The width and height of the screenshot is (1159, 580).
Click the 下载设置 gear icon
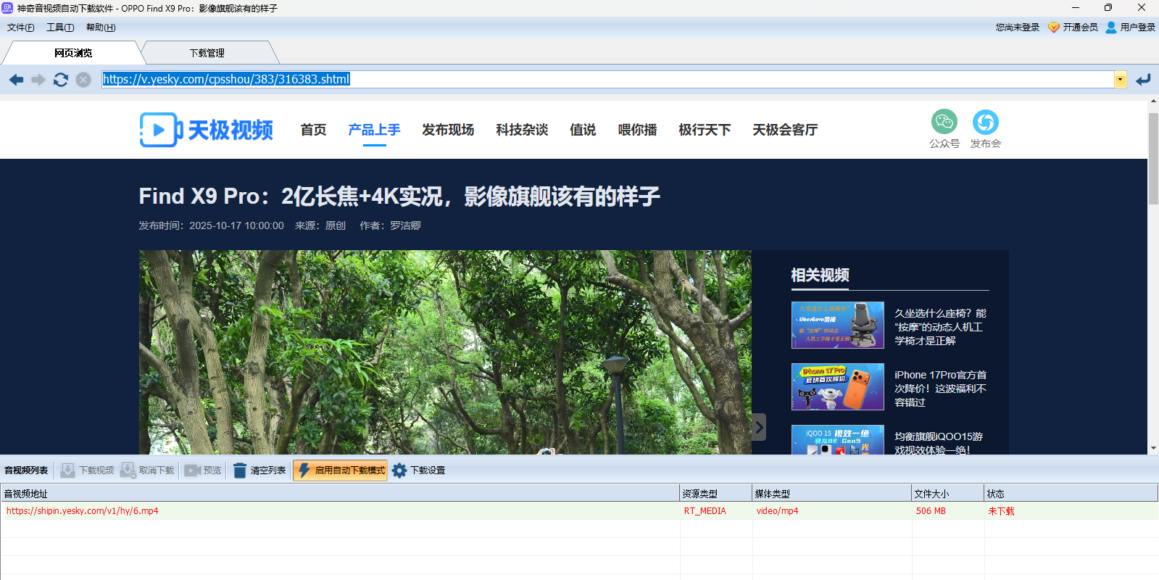[399, 471]
